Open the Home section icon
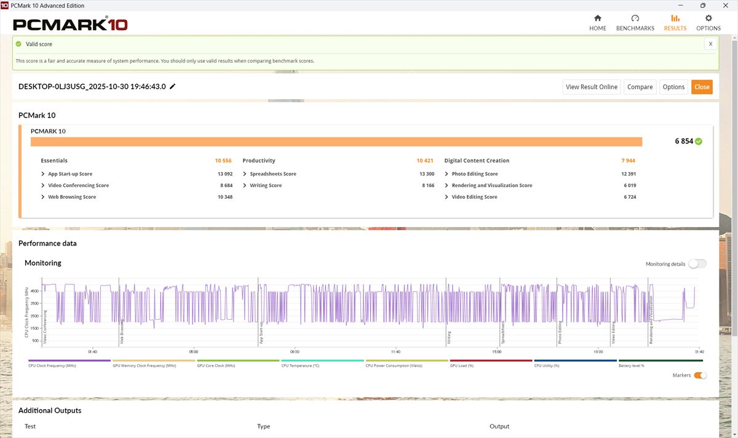Image resolution: width=738 pixels, height=438 pixels. click(597, 18)
